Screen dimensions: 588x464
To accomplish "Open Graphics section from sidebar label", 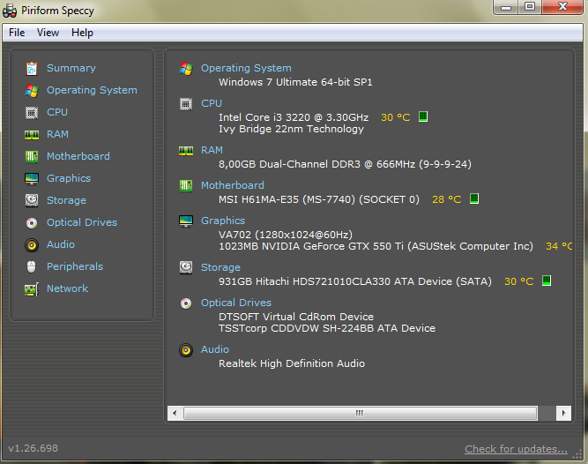I will tap(69, 178).
